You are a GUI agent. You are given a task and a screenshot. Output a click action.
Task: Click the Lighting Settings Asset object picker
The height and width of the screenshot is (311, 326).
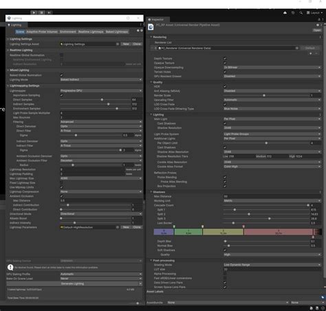click(118, 44)
